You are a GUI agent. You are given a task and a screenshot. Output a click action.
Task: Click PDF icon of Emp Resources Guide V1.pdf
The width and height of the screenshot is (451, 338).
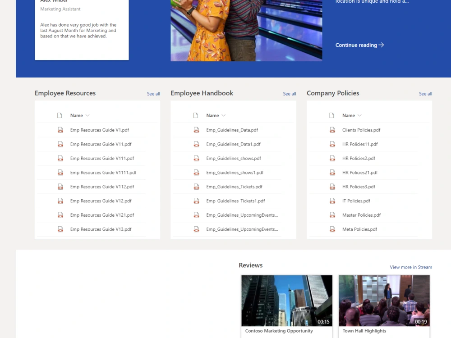(60, 130)
